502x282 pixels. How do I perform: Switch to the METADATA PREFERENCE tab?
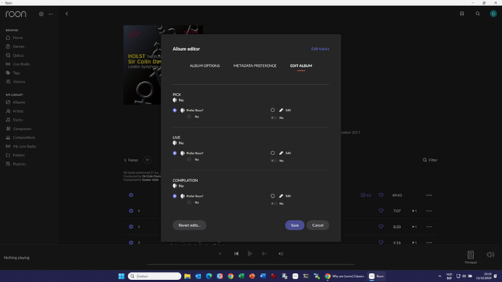[255, 66]
